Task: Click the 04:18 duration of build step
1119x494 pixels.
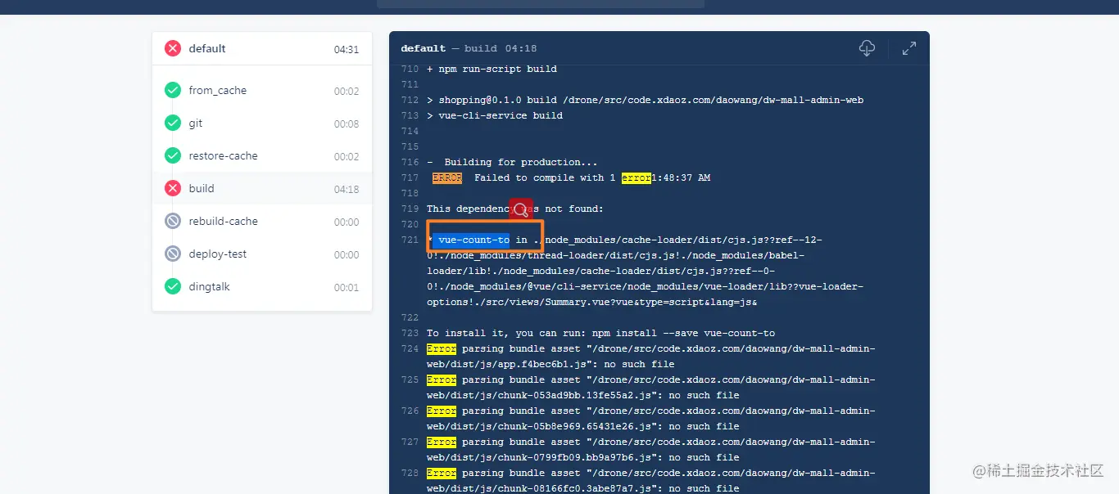Action: point(347,189)
